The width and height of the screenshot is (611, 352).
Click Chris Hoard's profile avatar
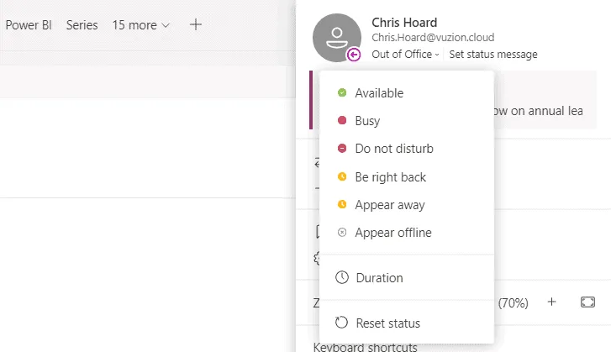(x=336, y=37)
